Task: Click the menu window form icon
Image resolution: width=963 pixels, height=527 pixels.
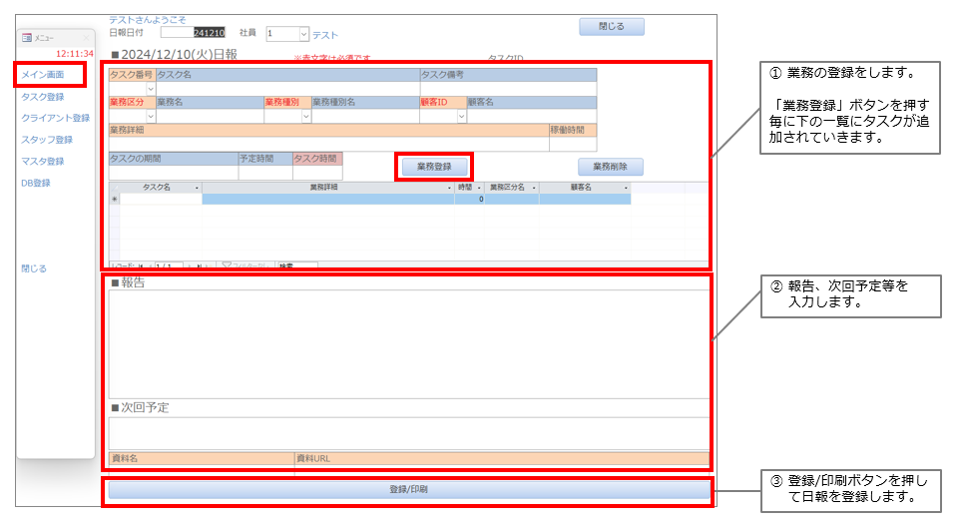Action: coord(27,38)
